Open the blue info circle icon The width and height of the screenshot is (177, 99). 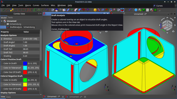pyautogui.click(x=136, y=10)
